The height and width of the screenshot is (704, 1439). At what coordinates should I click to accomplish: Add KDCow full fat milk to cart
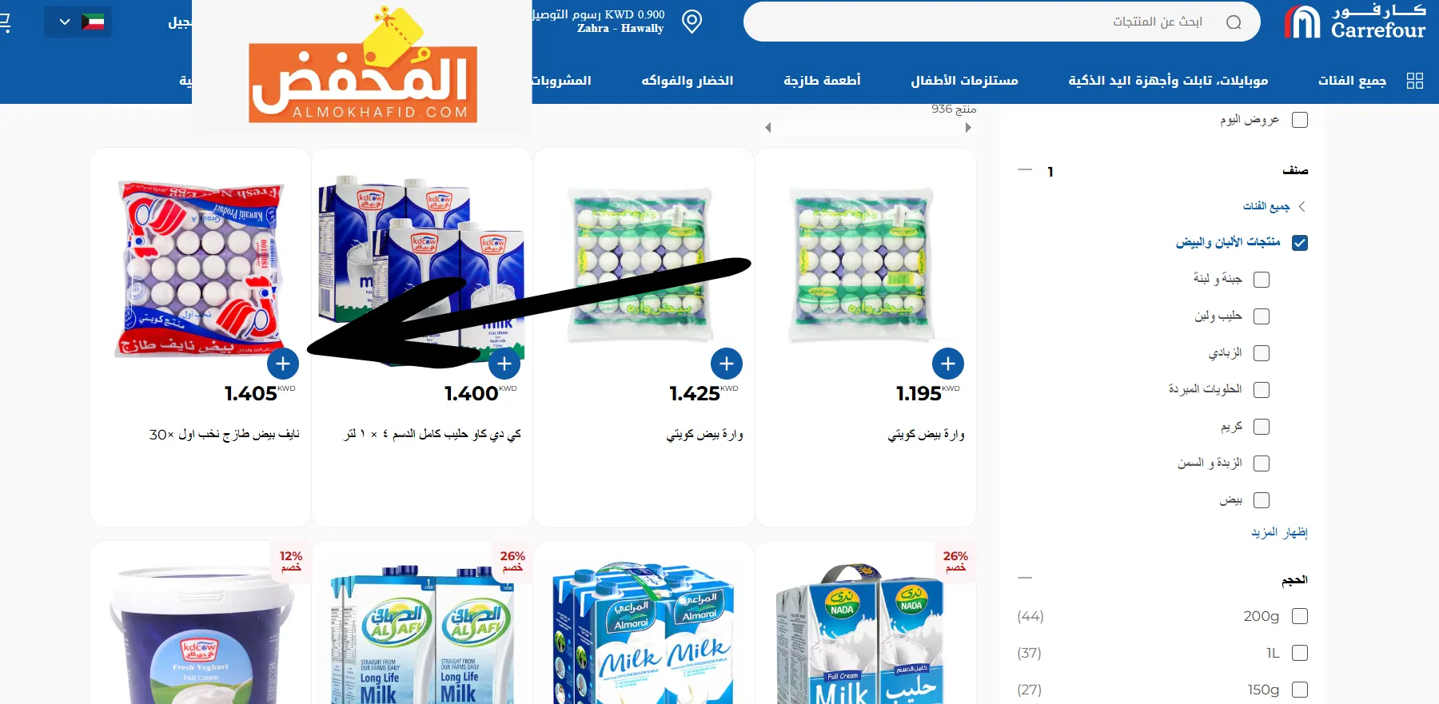(x=504, y=364)
